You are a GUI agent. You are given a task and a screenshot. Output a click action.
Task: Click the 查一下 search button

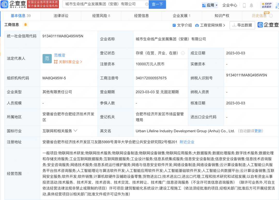click(x=157, y=4)
